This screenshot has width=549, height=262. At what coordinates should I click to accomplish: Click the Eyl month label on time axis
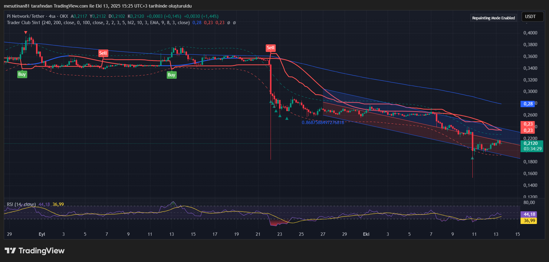42,234
